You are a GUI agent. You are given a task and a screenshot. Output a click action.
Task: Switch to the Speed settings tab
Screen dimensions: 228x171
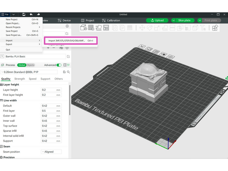(x=33, y=79)
